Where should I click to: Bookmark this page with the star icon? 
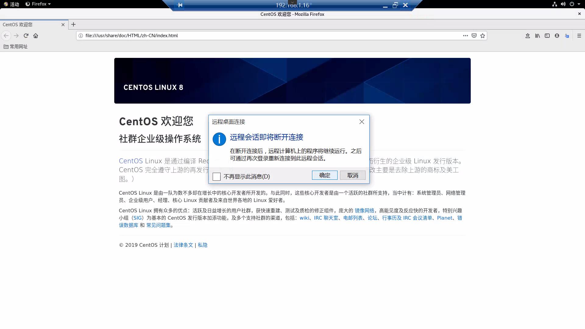483,36
